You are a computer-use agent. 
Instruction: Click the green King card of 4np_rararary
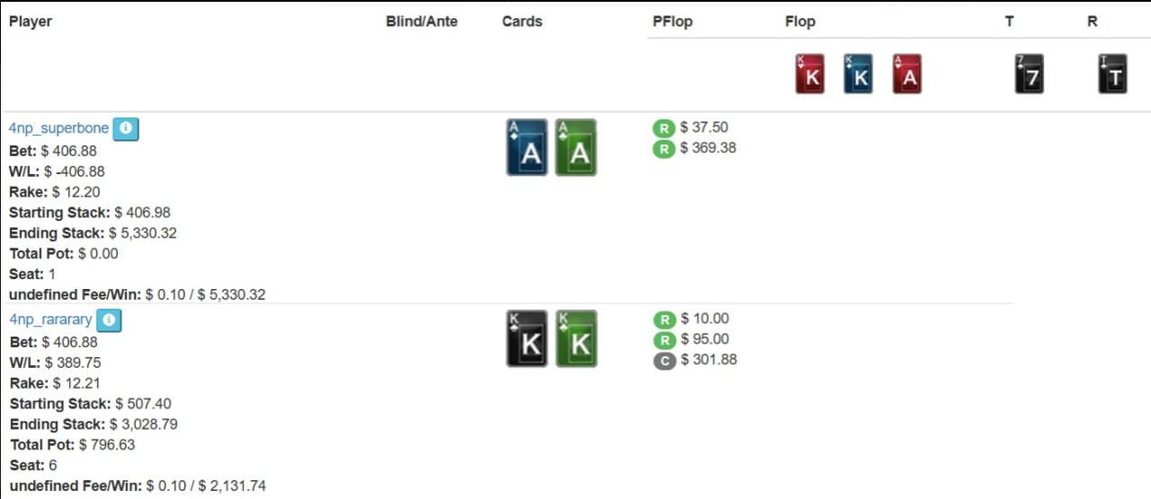click(x=576, y=339)
